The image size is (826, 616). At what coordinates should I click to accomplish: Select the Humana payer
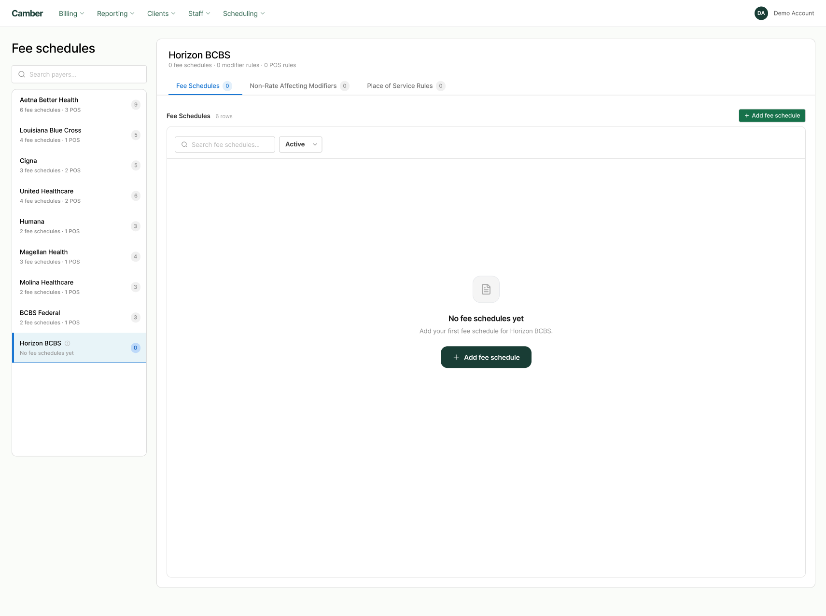coord(79,226)
